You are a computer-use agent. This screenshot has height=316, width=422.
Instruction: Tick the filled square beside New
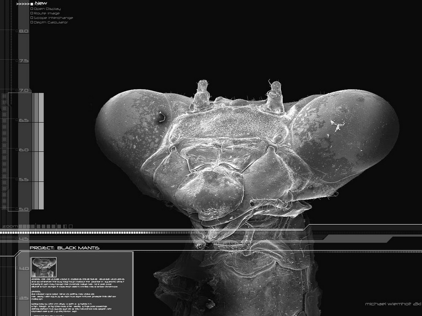point(32,4)
